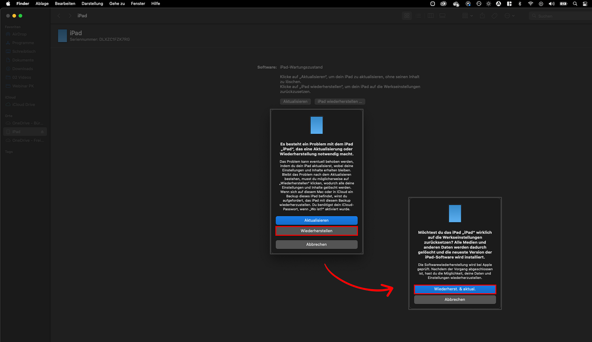Click Wiederherst. & aktual. button

pos(455,289)
